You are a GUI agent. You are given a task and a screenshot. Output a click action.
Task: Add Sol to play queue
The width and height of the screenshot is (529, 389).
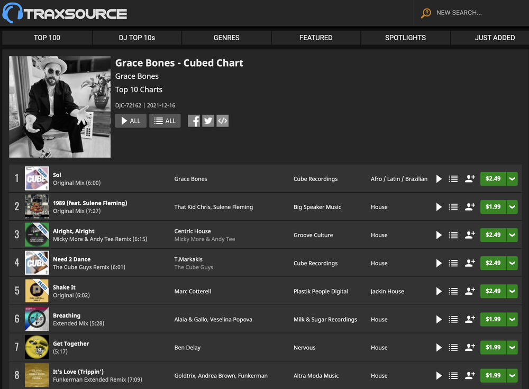click(453, 179)
